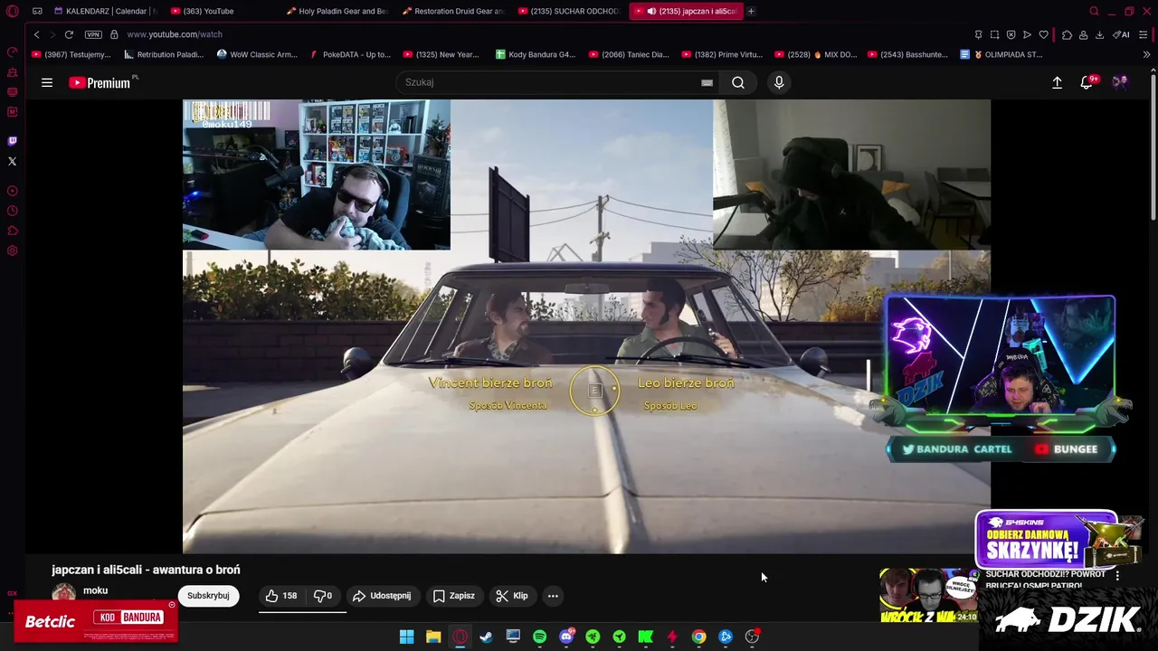Open PokeDATA bookmark
This screenshot has height=651, width=1158.
point(350,54)
